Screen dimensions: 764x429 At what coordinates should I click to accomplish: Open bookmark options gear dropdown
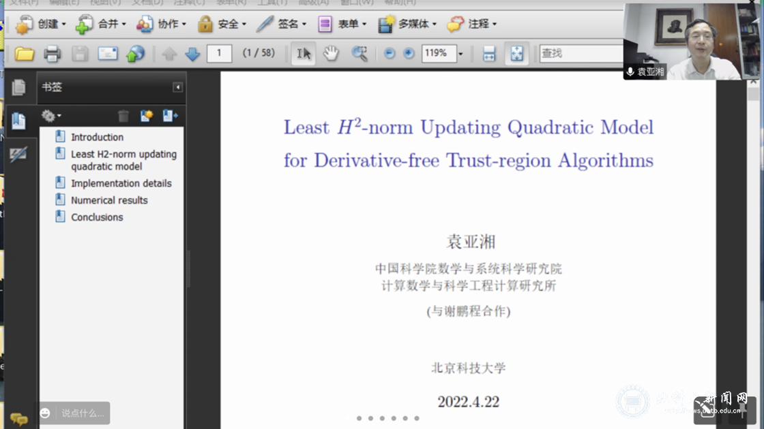click(x=50, y=116)
